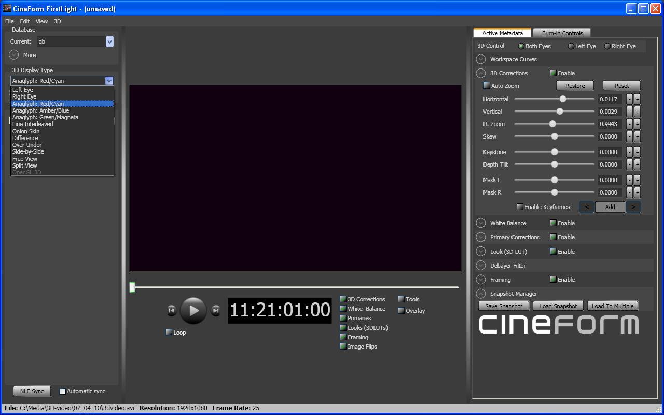Expand the Database More section
Viewport: 664px width, 415px height.
click(x=14, y=54)
